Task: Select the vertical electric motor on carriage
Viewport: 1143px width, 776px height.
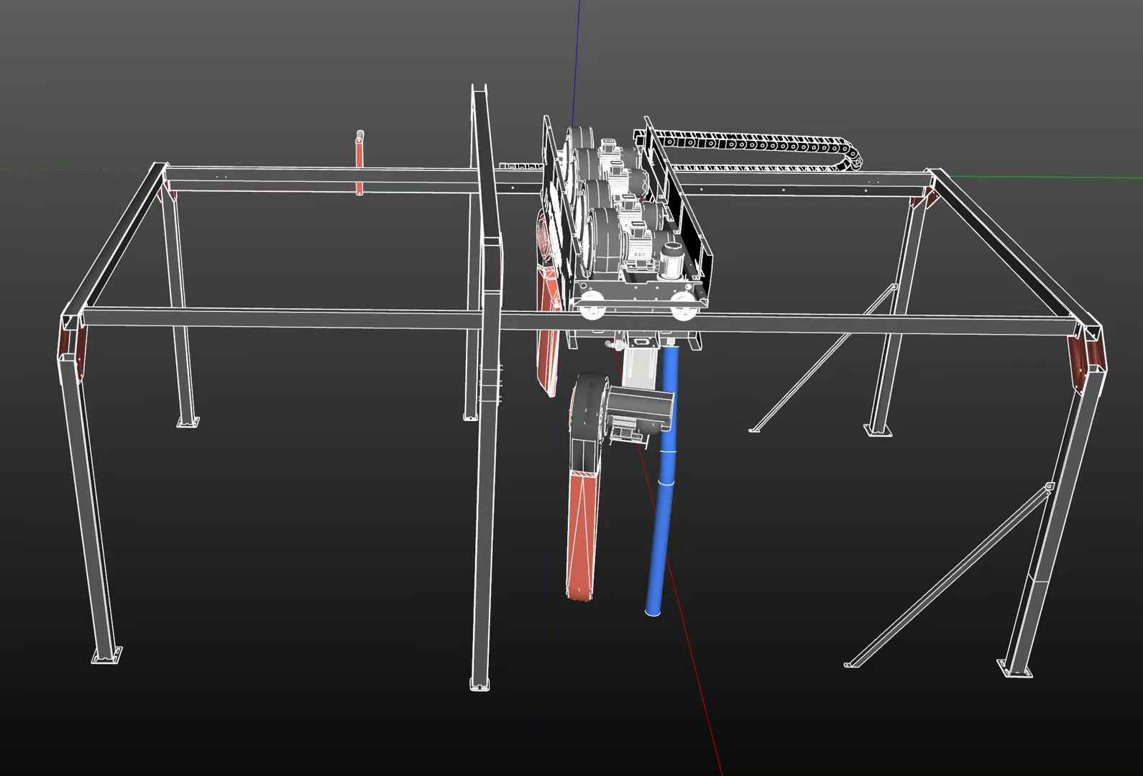Action: [x=673, y=260]
